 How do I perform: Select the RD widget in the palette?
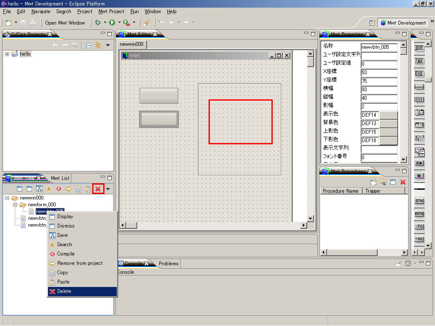click(x=419, y=239)
